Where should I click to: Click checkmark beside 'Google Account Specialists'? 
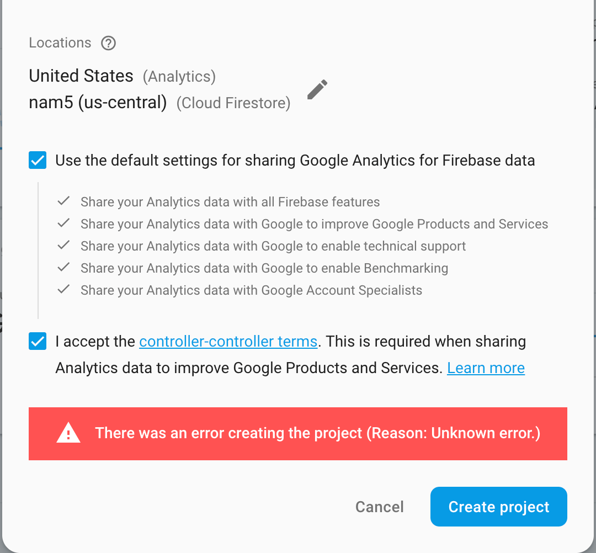click(x=64, y=290)
